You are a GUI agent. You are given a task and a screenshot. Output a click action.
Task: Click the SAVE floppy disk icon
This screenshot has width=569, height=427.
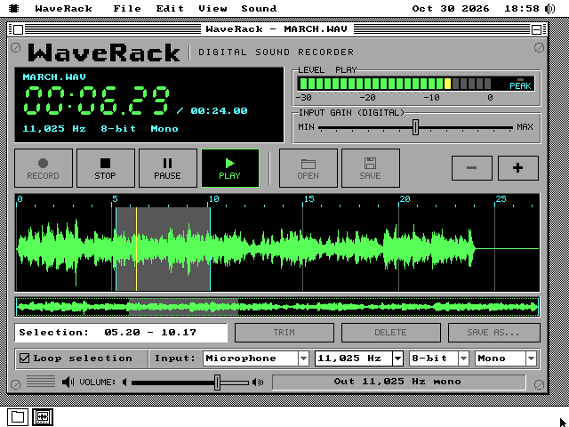click(x=371, y=168)
